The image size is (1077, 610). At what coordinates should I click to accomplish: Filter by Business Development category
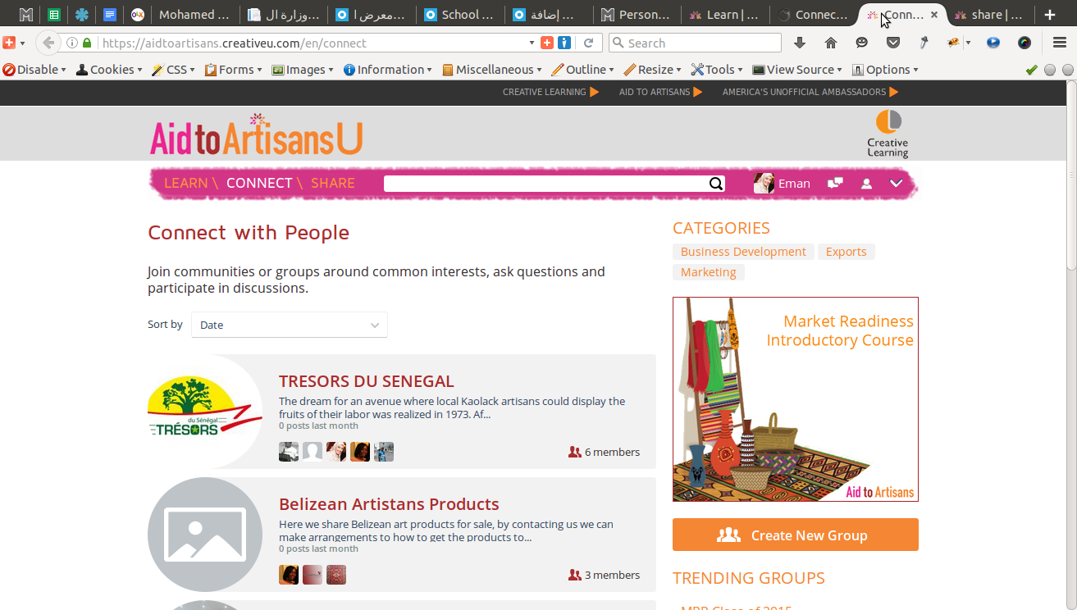743,252
